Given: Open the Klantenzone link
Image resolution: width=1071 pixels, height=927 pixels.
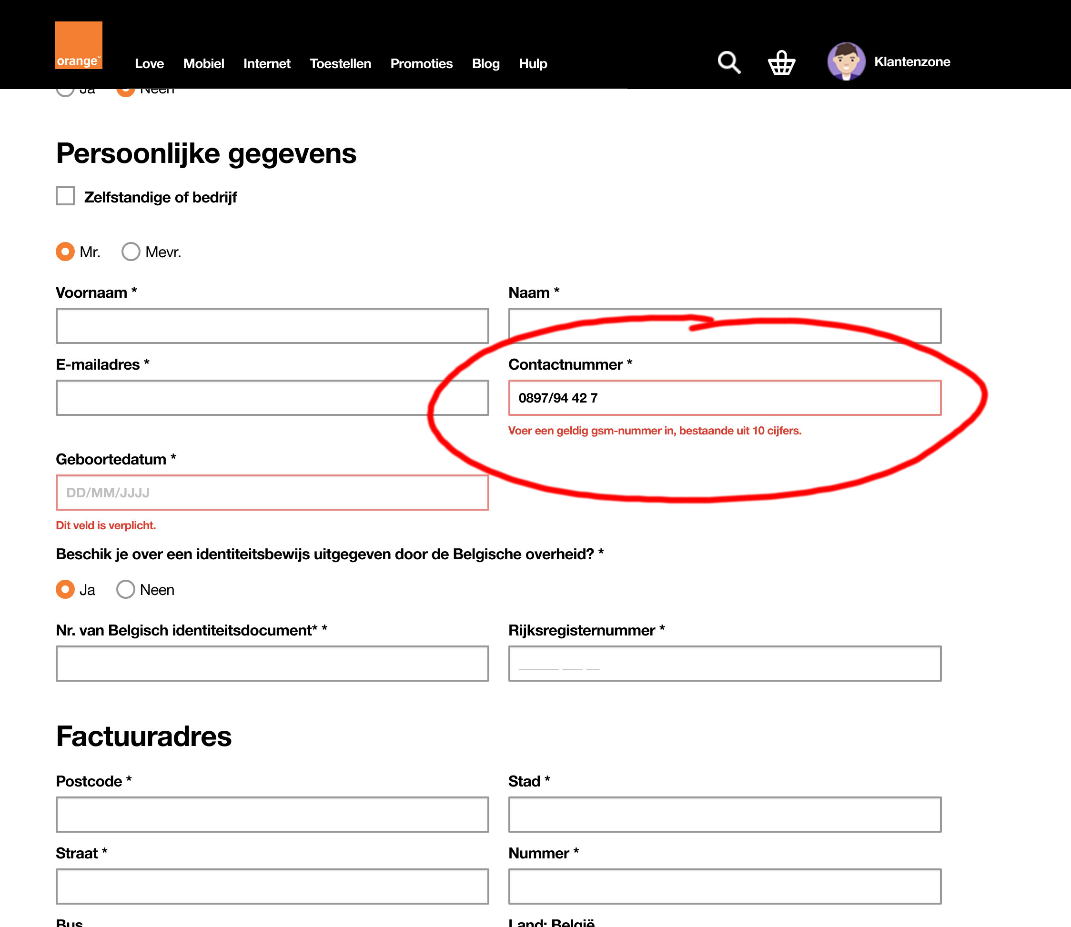Looking at the screenshot, I should [912, 62].
